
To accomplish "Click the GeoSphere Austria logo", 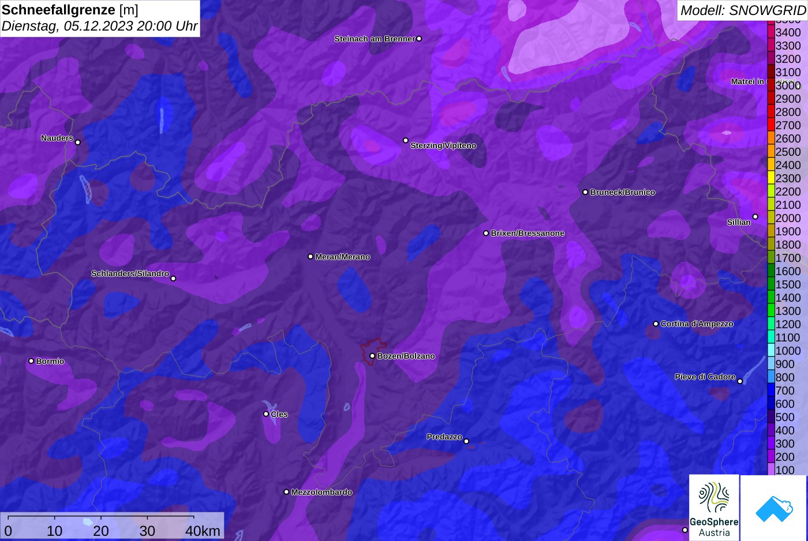I will [714, 508].
